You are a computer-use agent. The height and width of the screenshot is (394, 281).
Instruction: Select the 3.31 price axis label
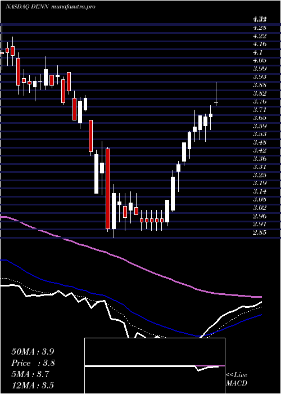tap(260, 167)
